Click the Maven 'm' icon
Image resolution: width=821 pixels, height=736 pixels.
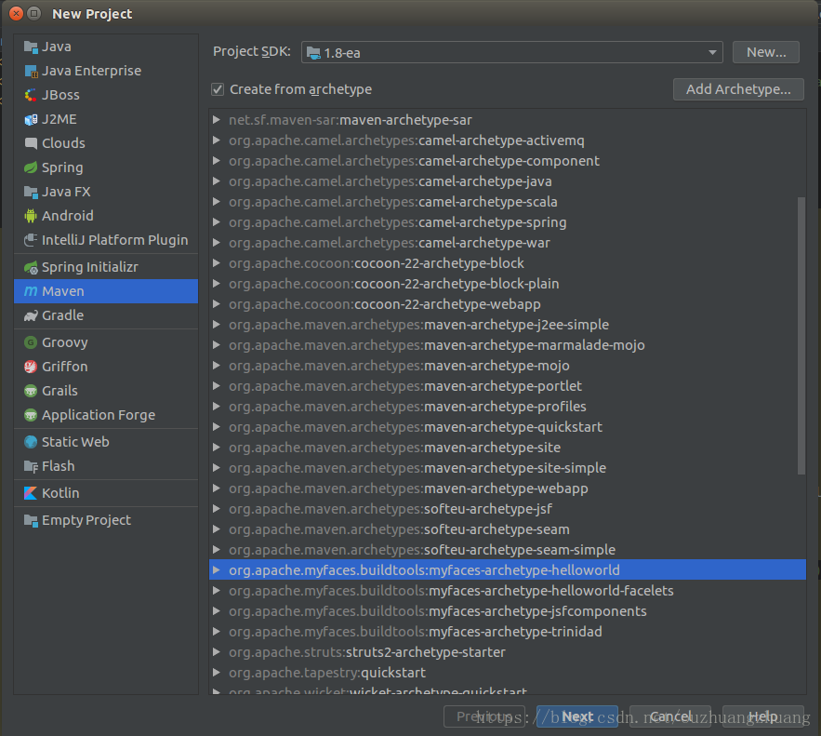coord(31,291)
